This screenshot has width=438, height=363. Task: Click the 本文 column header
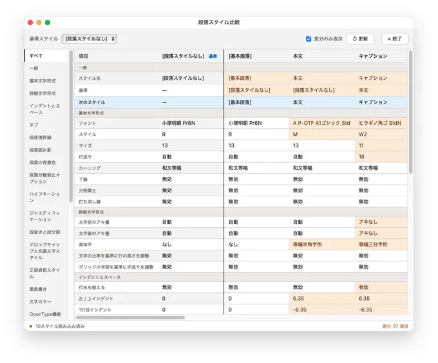298,56
